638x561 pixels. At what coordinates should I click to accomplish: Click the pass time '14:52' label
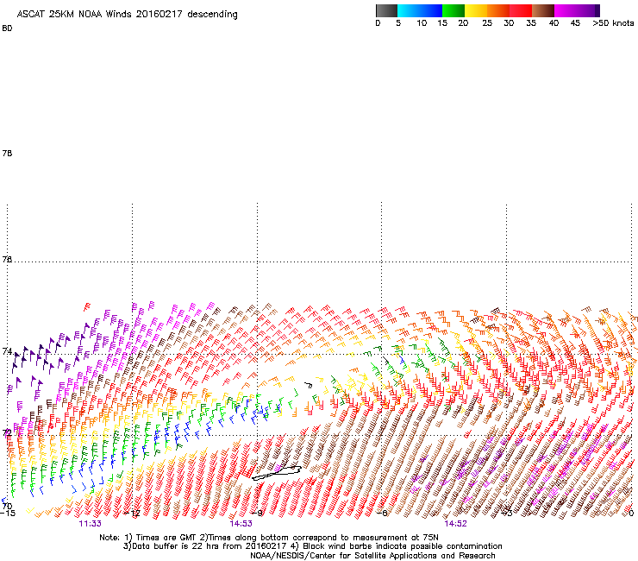(x=455, y=524)
